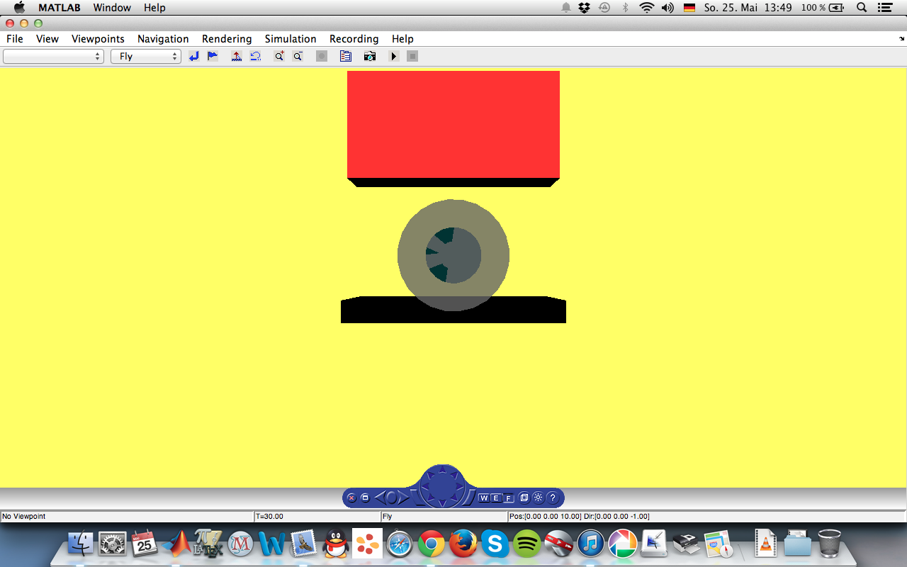Switch navigation to Walk mode with W
The image size is (907, 567).
(x=484, y=498)
